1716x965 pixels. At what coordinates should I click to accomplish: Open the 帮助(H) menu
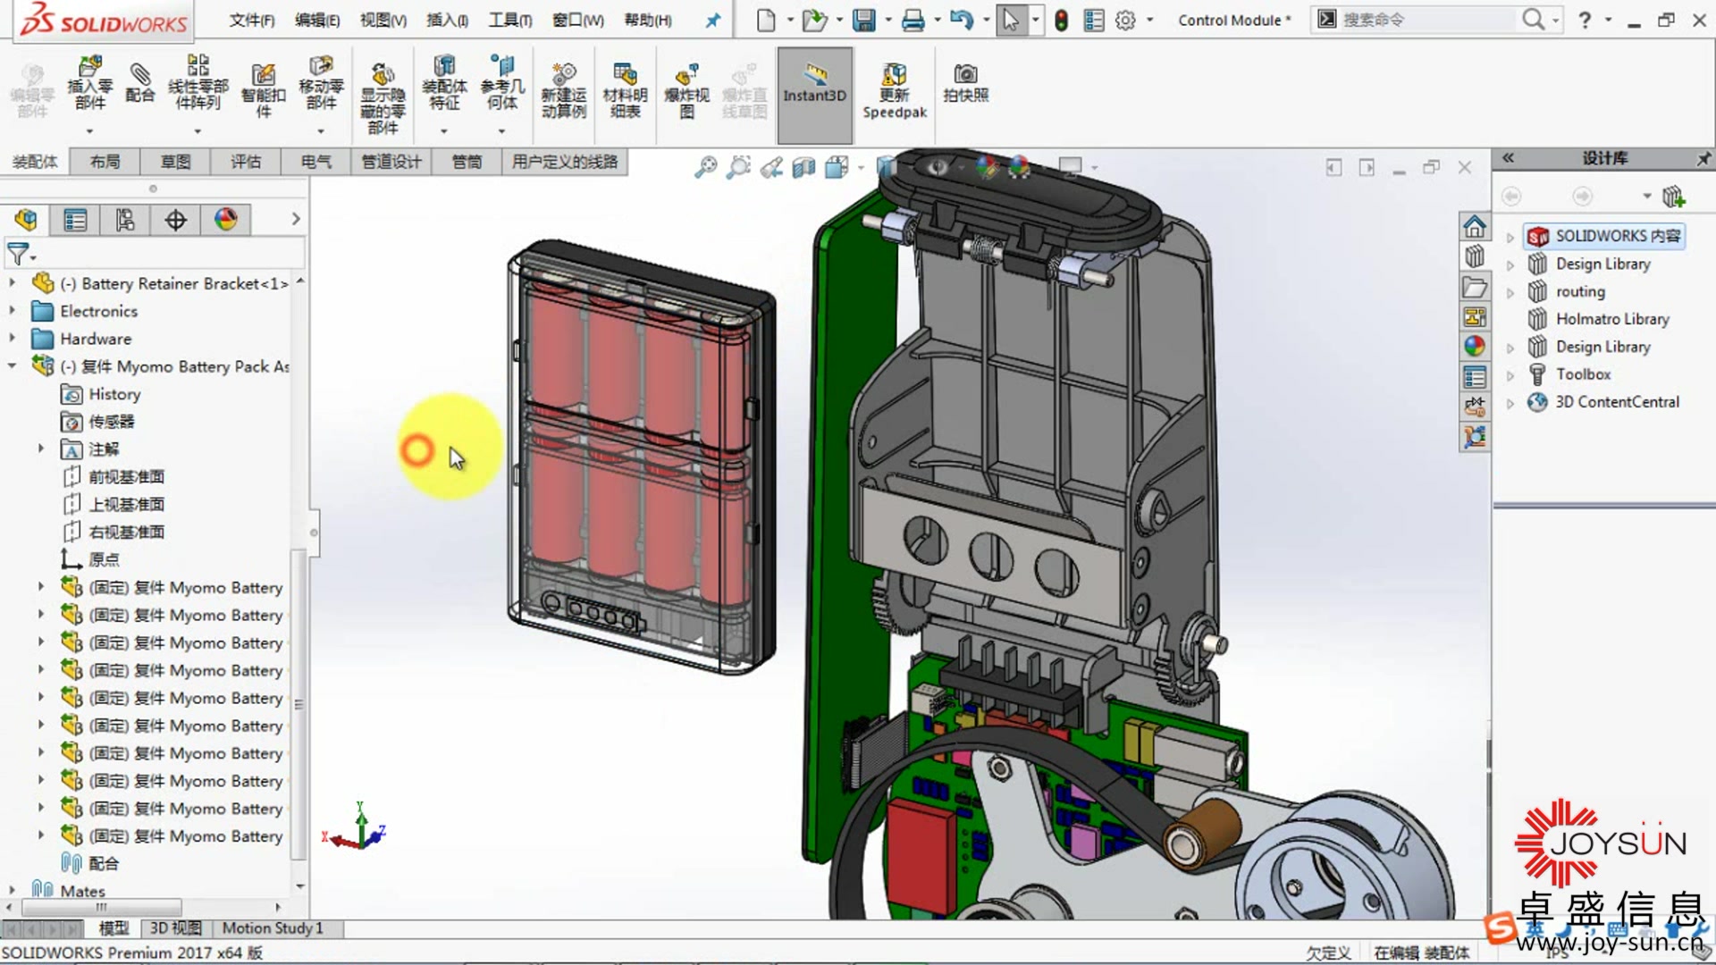coord(648,20)
